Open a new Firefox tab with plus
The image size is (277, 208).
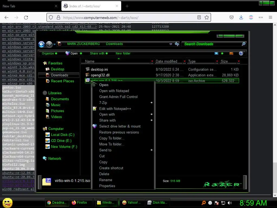[127, 6]
